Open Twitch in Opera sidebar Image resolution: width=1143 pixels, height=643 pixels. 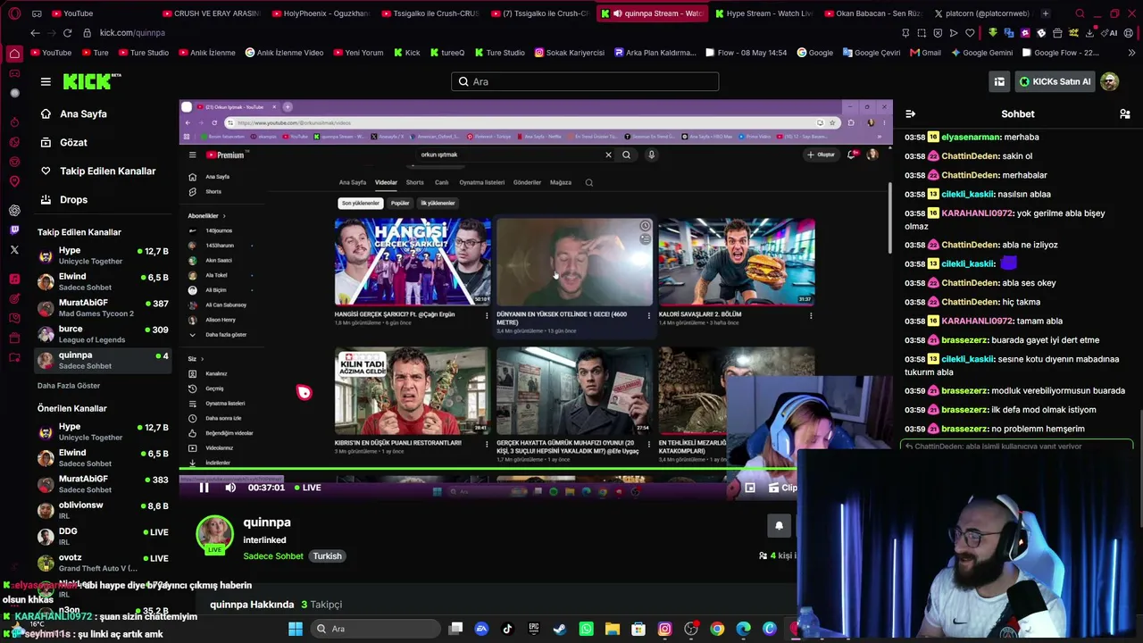coord(14,230)
